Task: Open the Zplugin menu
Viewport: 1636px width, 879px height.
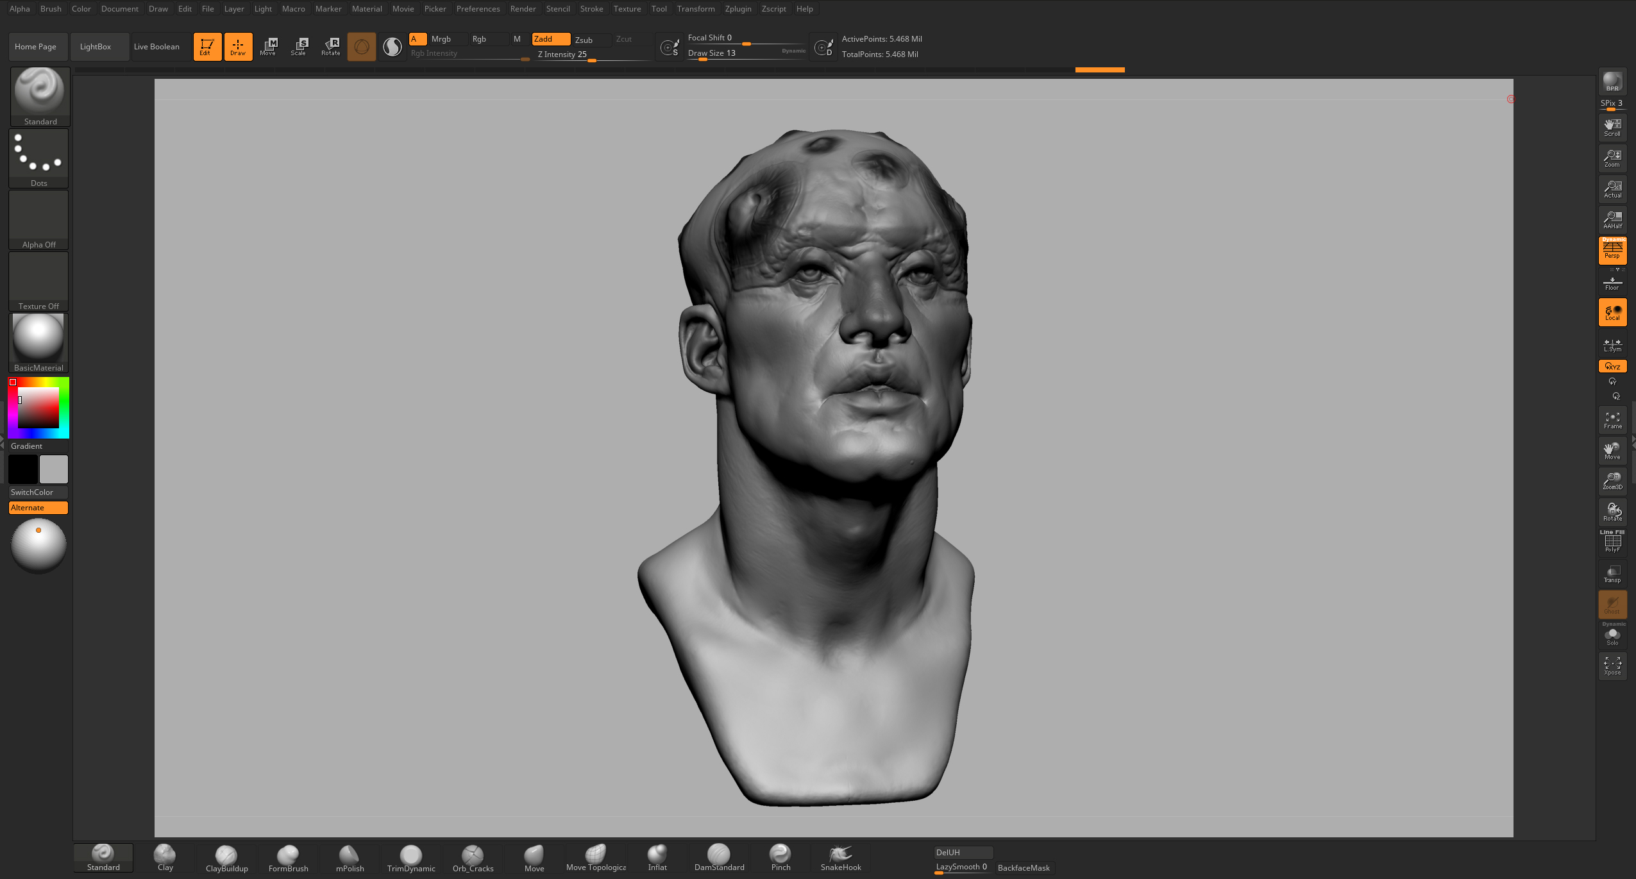Action: point(738,9)
